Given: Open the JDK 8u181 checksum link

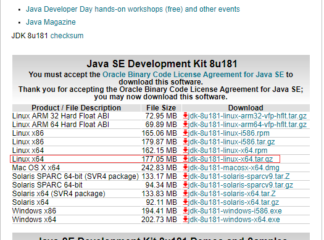Looking at the screenshot, I should click(67, 36).
